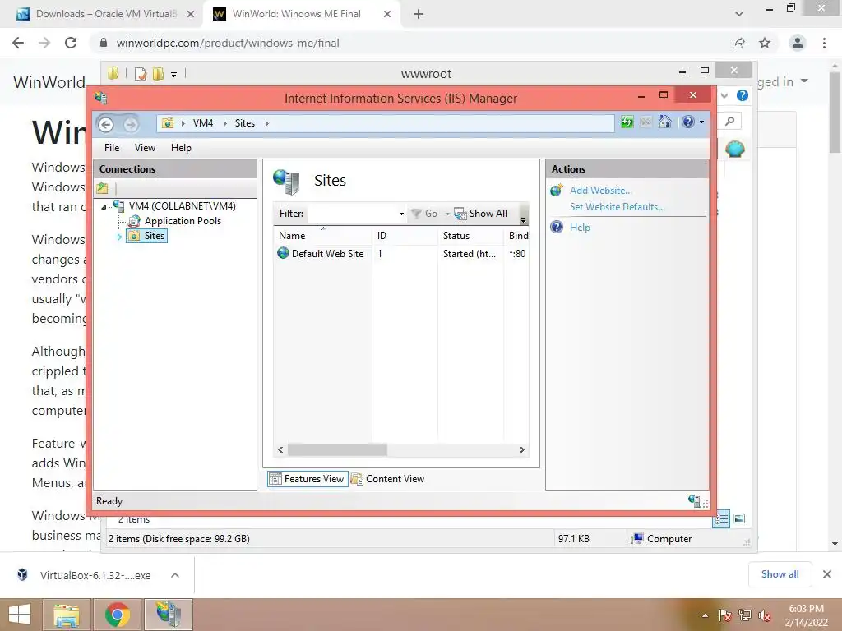
Task: Open the IIS Manager Help menu
Action: click(181, 148)
